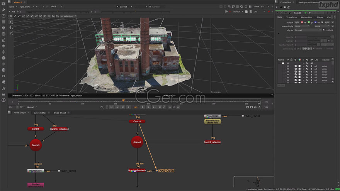Open the Keyer nodes toolbar icon

point(3,40)
